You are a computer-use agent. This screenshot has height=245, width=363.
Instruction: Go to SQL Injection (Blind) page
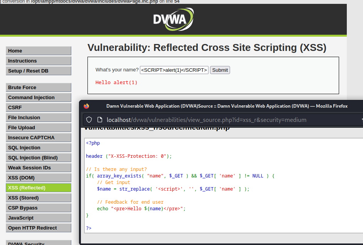point(39,158)
